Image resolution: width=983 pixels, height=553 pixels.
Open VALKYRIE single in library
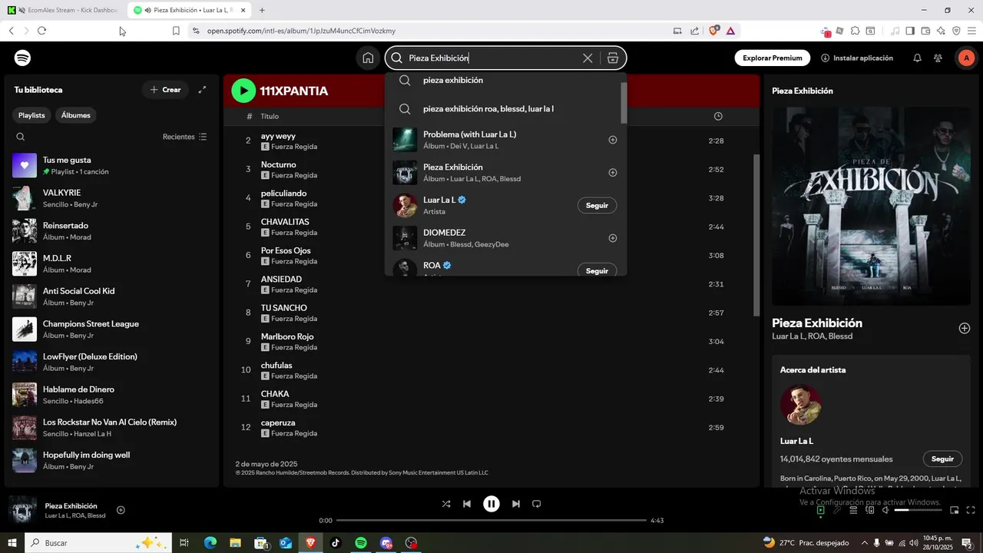(x=111, y=198)
